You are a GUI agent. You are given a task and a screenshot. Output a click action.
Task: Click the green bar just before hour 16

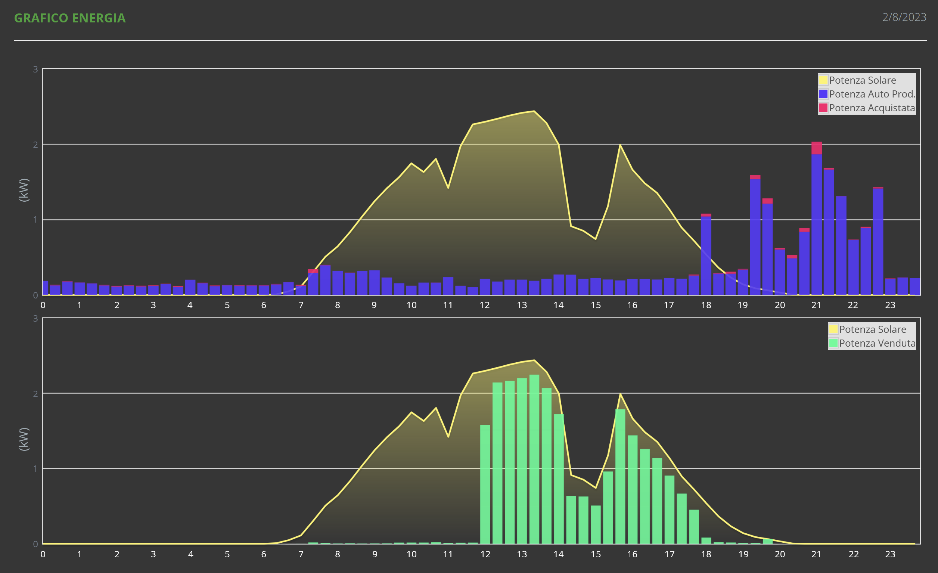click(620, 476)
